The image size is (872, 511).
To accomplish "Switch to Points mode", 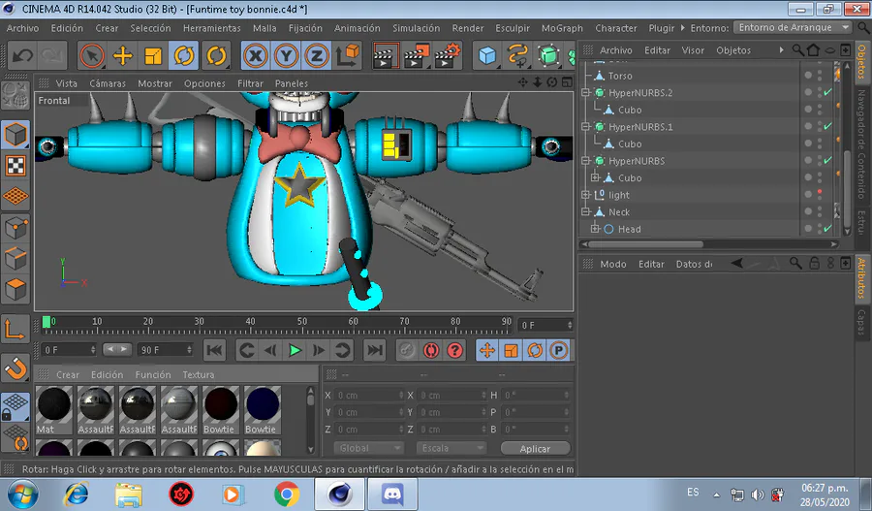I will [16, 228].
